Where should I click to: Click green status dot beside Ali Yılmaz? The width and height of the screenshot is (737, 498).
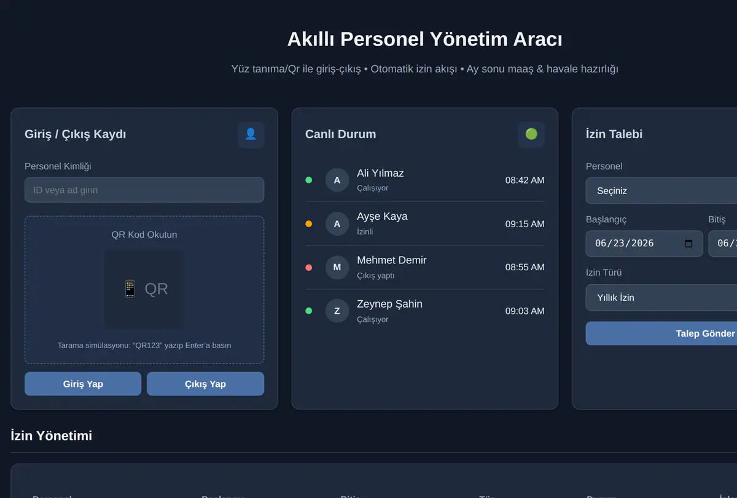pos(309,180)
